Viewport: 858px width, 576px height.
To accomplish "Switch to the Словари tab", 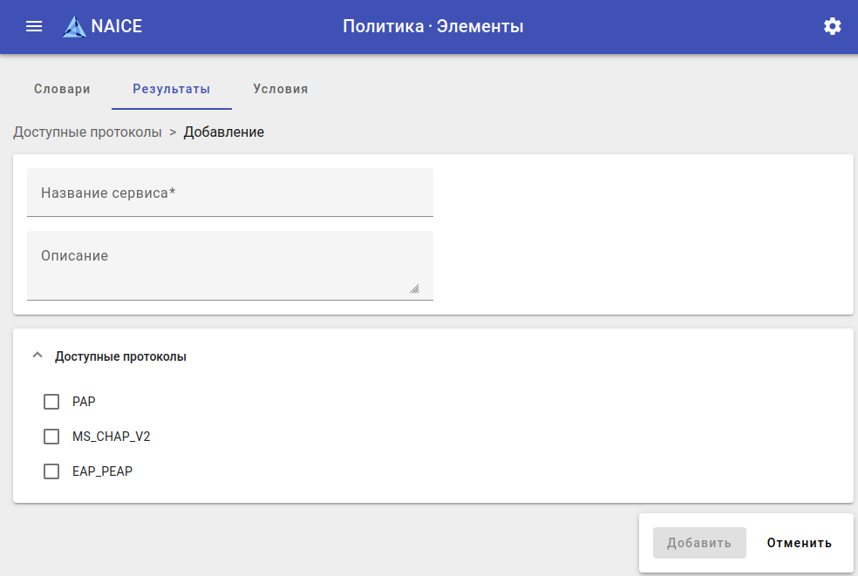I will pyautogui.click(x=62, y=89).
